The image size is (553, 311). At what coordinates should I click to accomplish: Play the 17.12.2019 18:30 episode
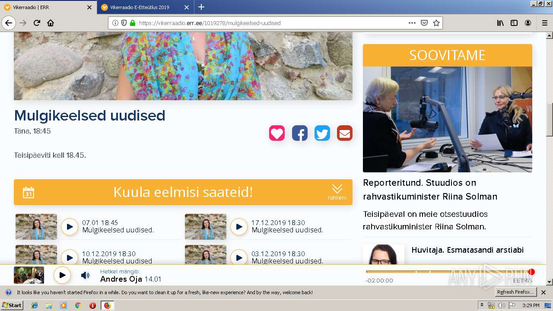coord(239,226)
